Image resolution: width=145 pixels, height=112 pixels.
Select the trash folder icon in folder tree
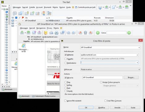pyautogui.click(x=7, y=19)
